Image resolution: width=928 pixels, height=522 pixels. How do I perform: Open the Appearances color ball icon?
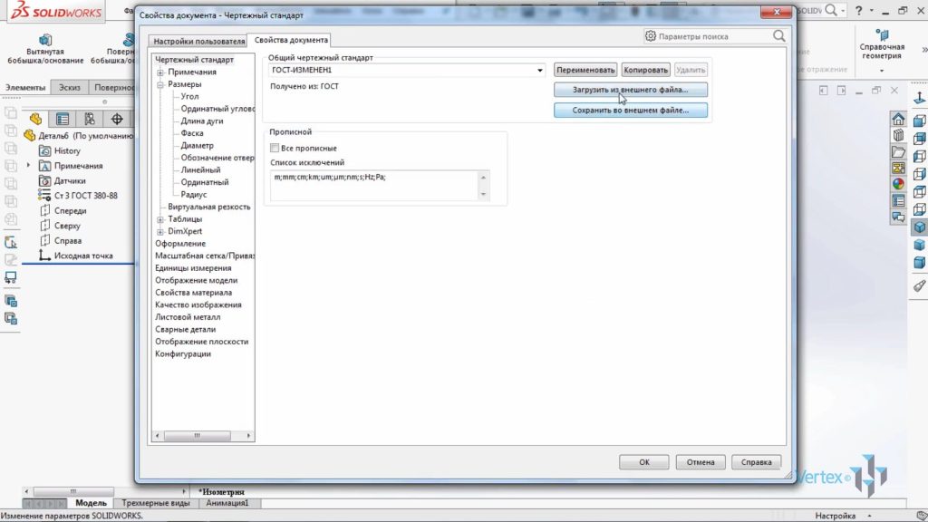click(x=898, y=184)
